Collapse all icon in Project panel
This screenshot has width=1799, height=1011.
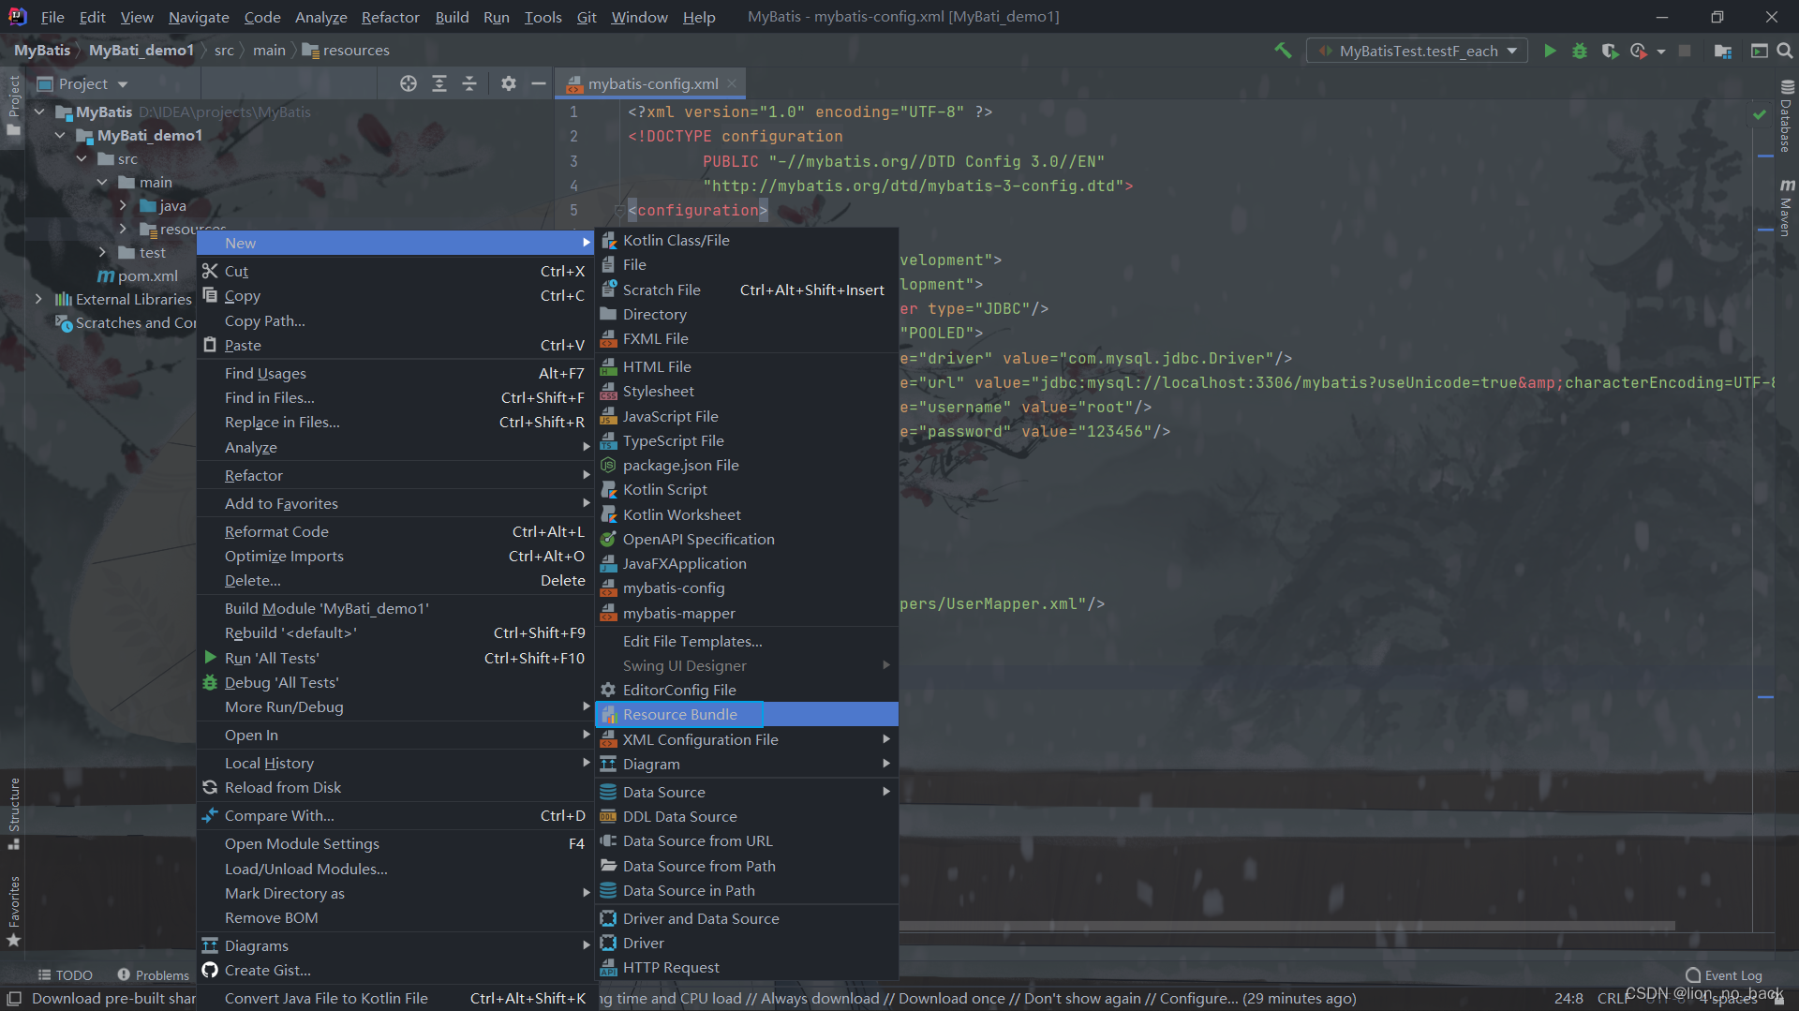coord(469,83)
